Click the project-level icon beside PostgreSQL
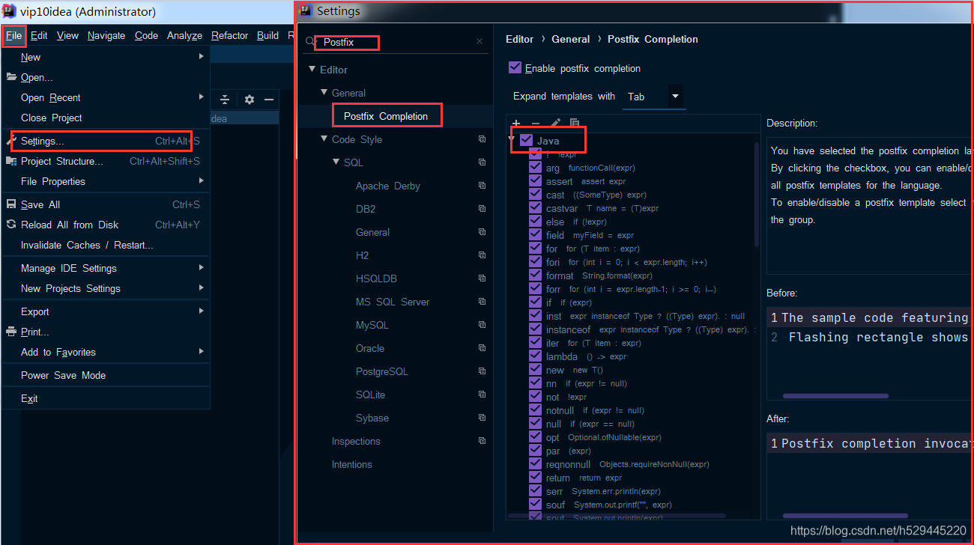 click(483, 371)
